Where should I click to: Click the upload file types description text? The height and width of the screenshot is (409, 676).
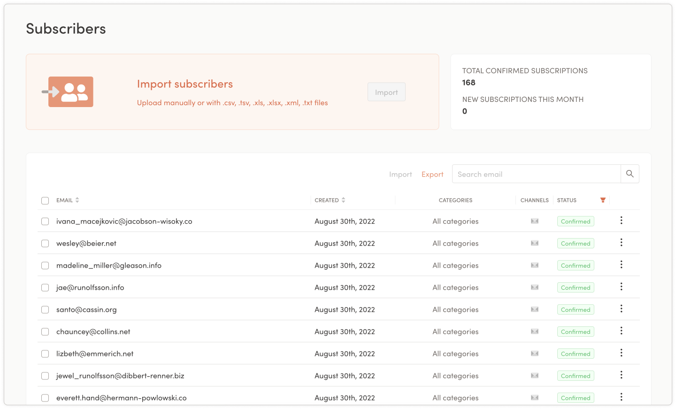pyautogui.click(x=232, y=103)
